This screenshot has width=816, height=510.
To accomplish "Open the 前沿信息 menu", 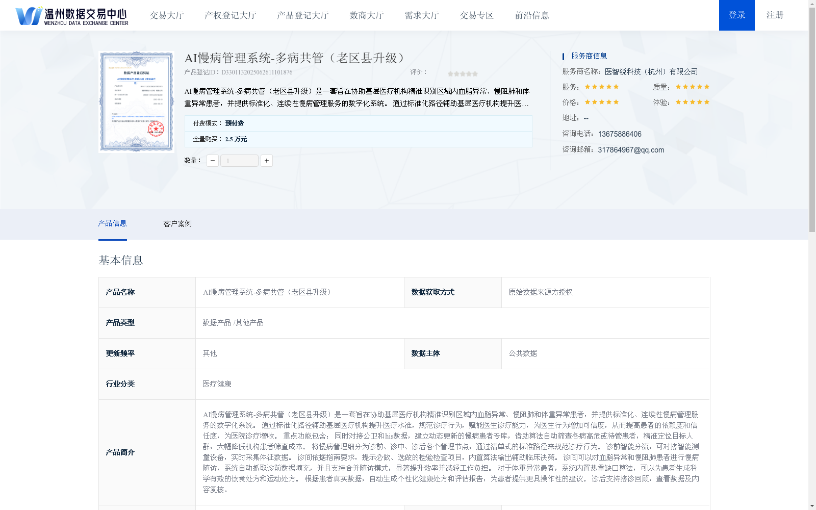I will point(531,15).
